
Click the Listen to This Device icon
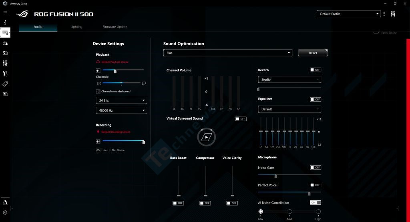(x=98, y=150)
